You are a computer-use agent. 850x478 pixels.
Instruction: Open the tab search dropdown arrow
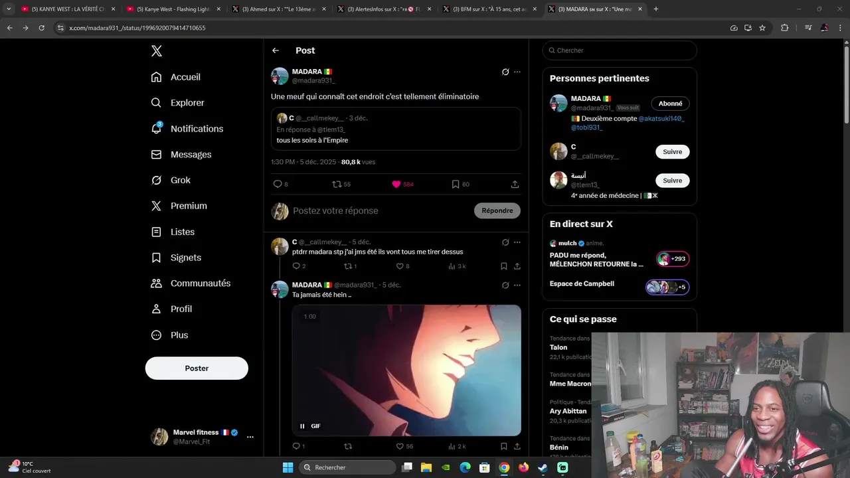9,9
